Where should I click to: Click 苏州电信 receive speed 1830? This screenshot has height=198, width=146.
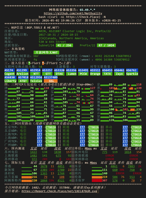point(58,152)
